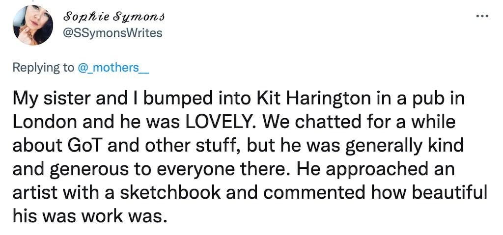
Task: Click the "Replying to" label
Action: click(43, 67)
